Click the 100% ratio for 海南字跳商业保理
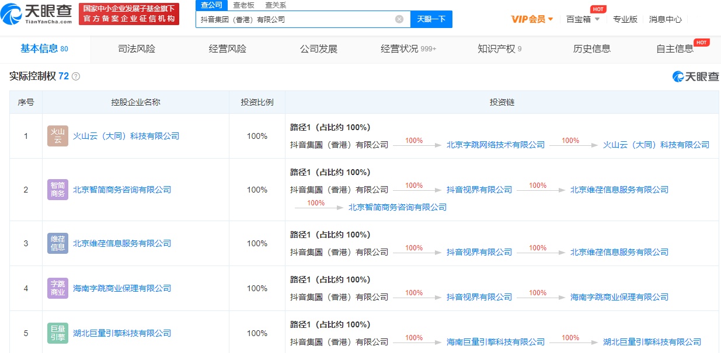The image size is (721, 353). click(257, 288)
